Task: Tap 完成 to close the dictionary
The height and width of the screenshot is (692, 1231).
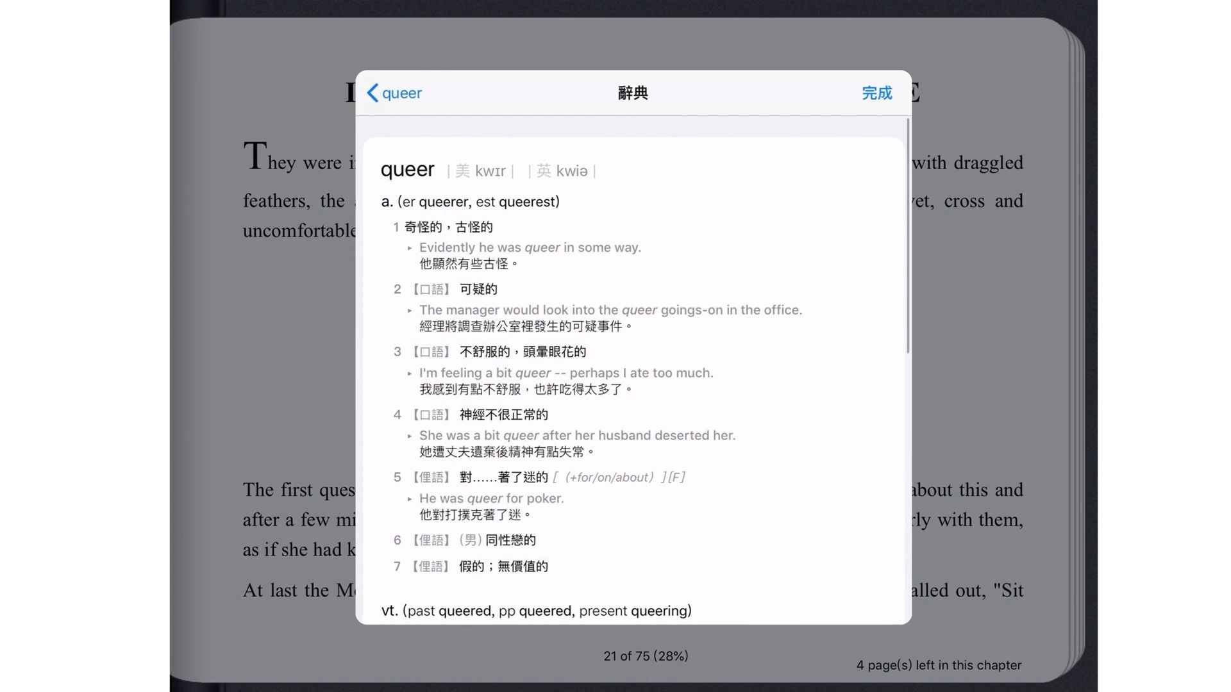Action: click(876, 93)
